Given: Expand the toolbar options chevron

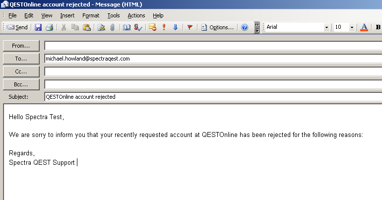Looking at the screenshot, I should [x=257, y=27].
